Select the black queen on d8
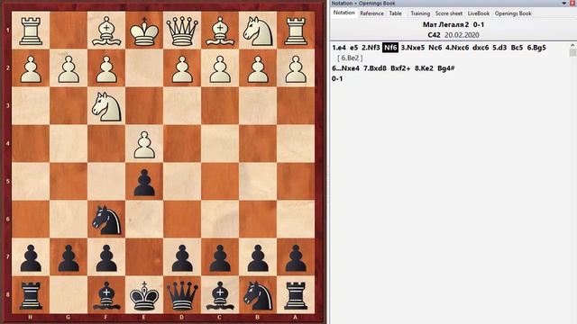 click(182, 295)
